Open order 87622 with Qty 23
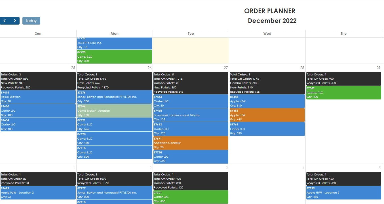This screenshot has width=384, height=204. (38, 193)
